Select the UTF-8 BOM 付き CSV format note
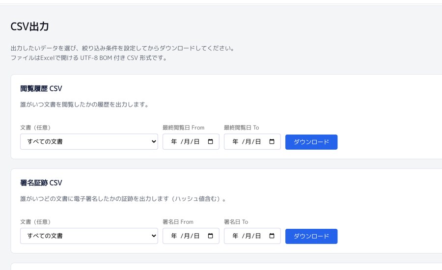 coord(89,58)
